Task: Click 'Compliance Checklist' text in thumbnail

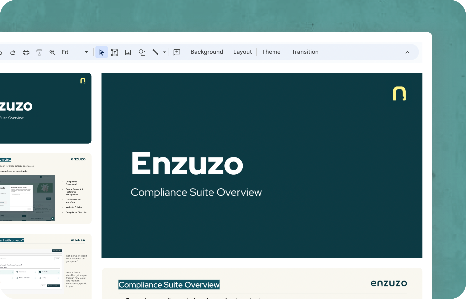Action: 76,212
